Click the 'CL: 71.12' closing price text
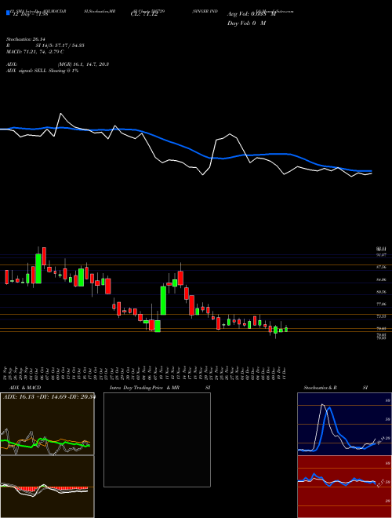Viewport: 392px width, 518px height. click(x=144, y=14)
